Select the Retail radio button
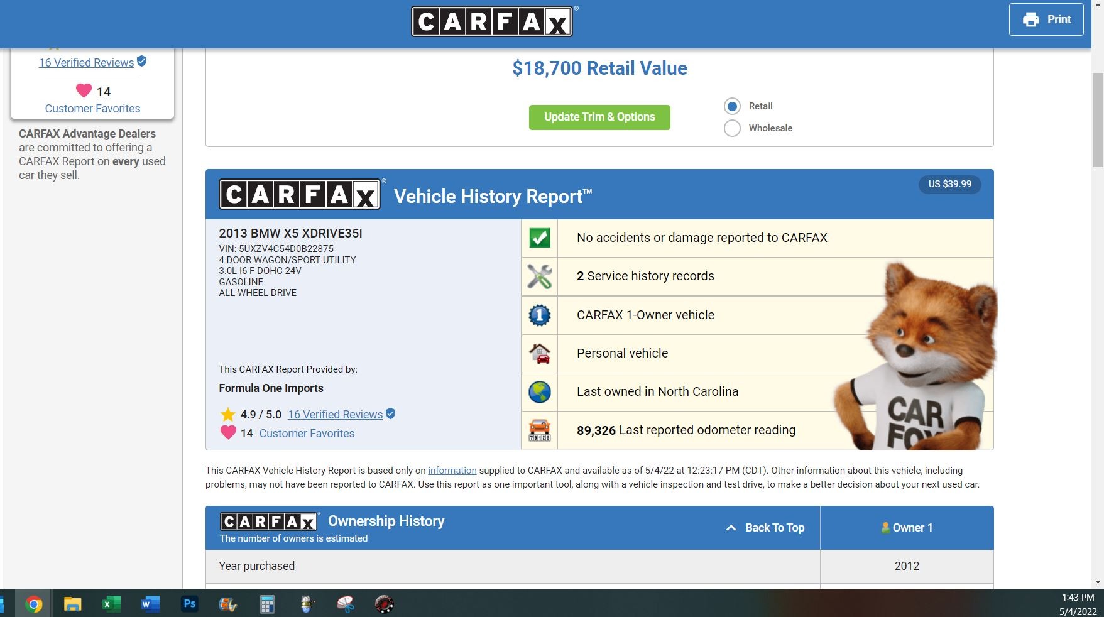 point(732,106)
